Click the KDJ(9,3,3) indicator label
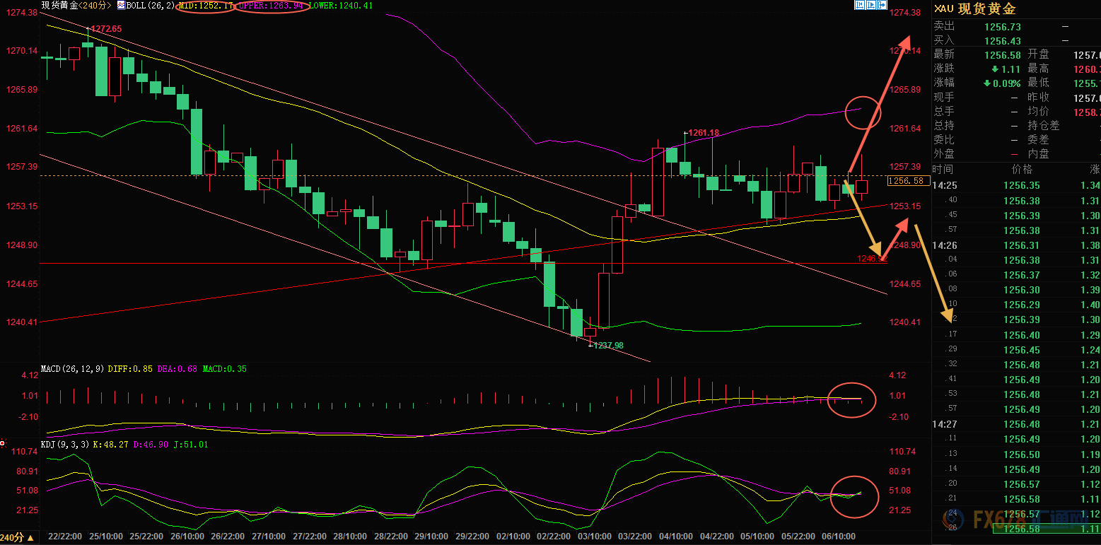The width and height of the screenshot is (1101, 545). click(66, 445)
